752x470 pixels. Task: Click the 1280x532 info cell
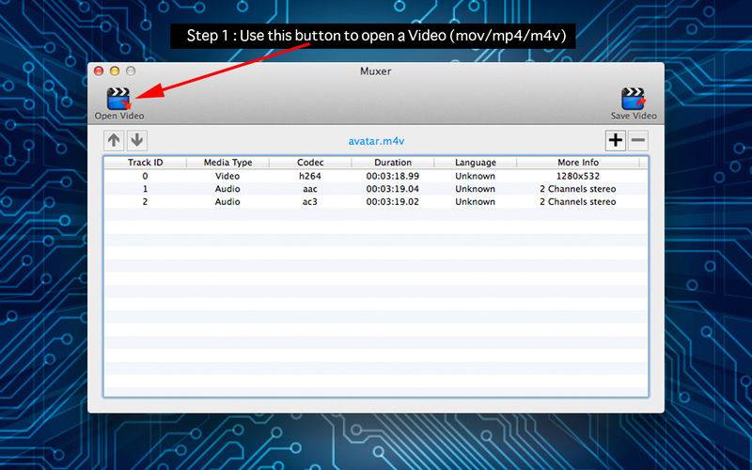point(578,176)
